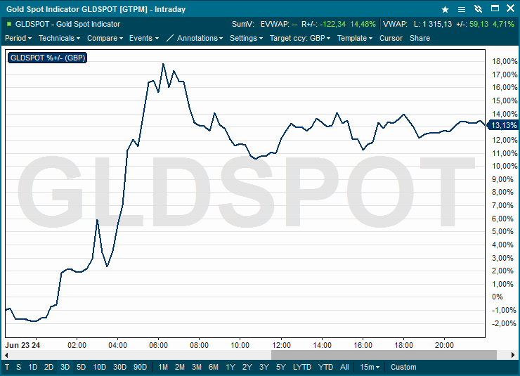Screen dimensions: 520x376
Task: Click the Jun 23 24 date label
Action: point(22,345)
